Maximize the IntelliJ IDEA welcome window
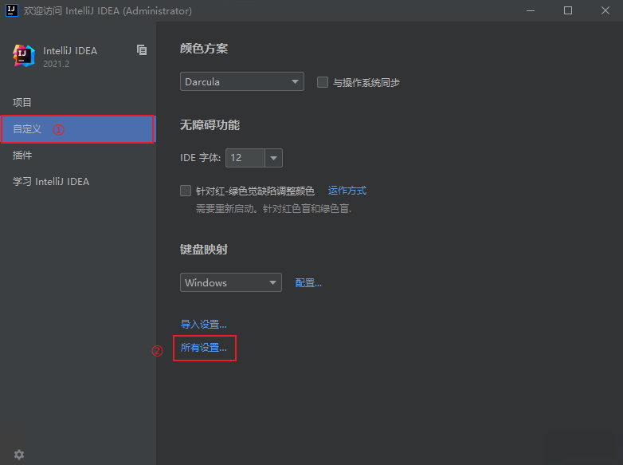The width and height of the screenshot is (623, 465). [568, 10]
